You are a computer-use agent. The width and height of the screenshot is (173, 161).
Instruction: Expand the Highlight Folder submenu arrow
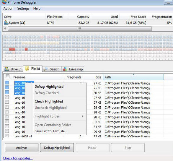pyautogui.click(x=82, y=116)
